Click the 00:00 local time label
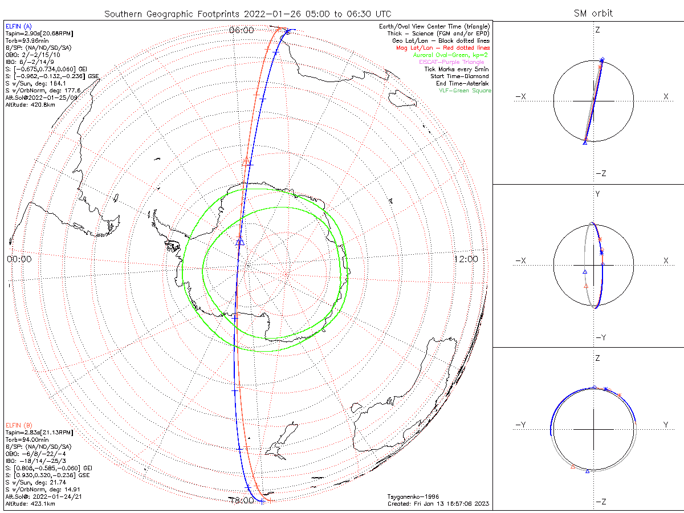The image size is (684, 513). point(19,259)
